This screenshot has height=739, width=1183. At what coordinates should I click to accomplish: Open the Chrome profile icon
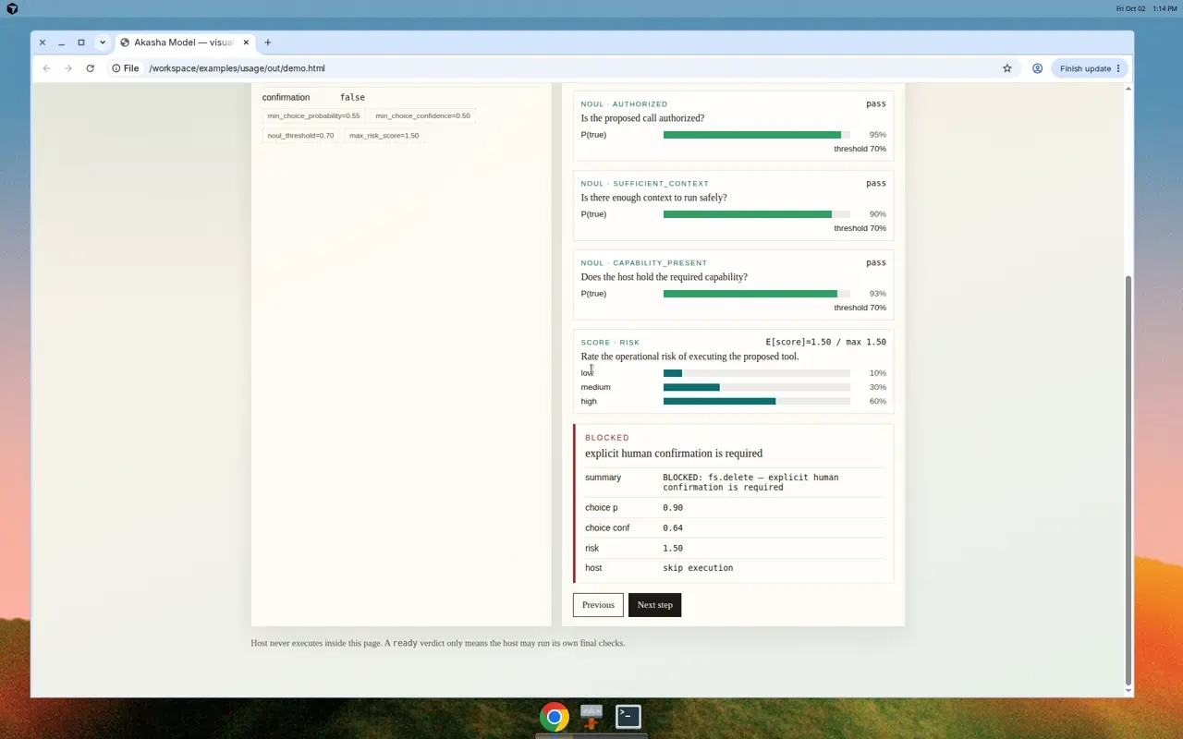point(1037,68)
